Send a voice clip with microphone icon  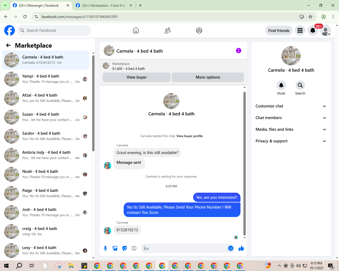pyautogui.click(x=105, y=248)
